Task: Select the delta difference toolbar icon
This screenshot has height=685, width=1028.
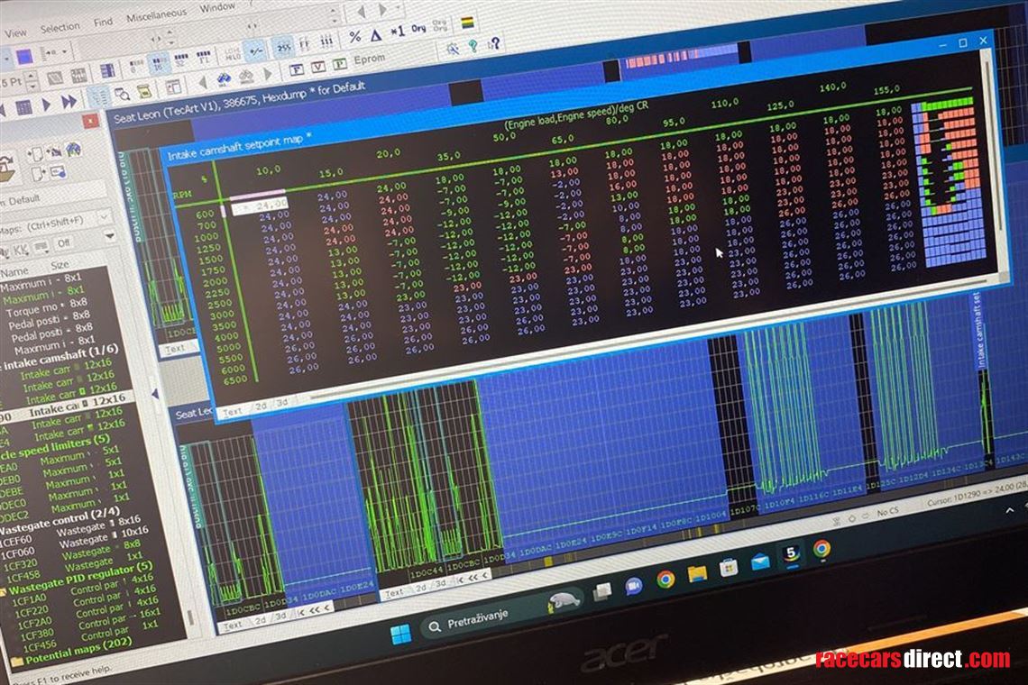Action: point(376,35)
